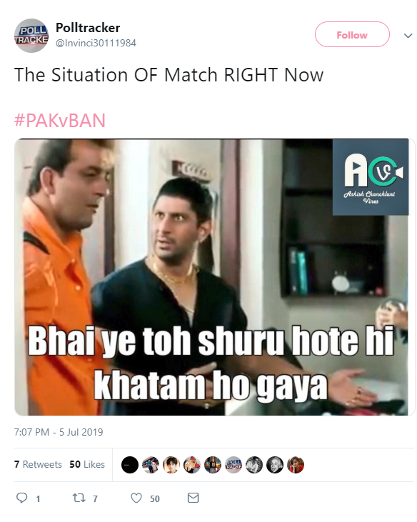Share tweet via the envelope message icon
The height and width of the screenshot is (522, 417).
(x=193, y=498)
